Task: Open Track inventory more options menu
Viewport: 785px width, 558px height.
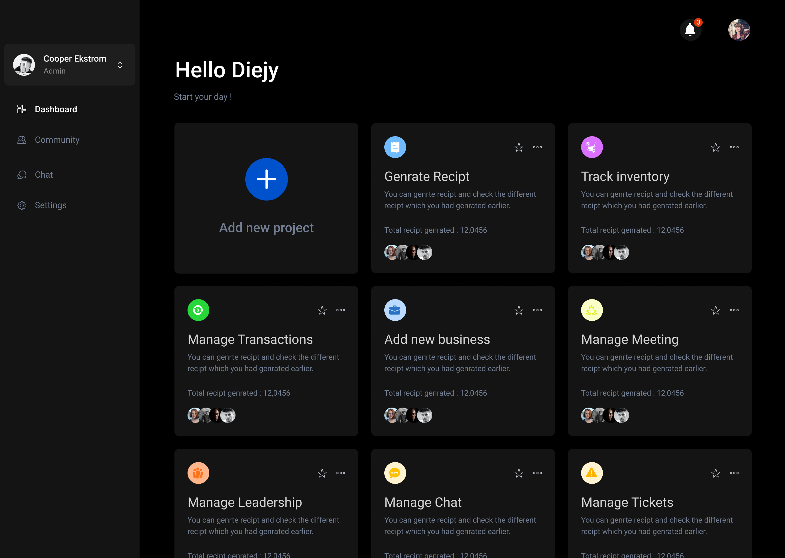Action: point(734,147)
